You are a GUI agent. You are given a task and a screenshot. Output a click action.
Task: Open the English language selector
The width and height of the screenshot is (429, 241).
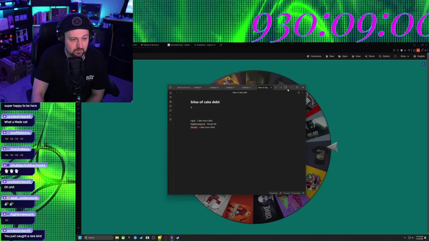[419, 56]
